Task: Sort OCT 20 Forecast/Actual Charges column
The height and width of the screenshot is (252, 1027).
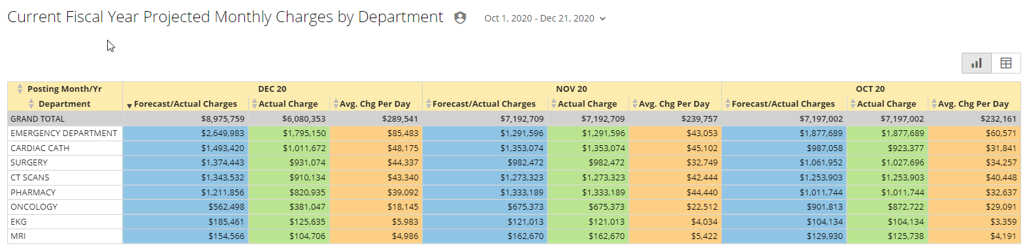Action: pos(727,104)
